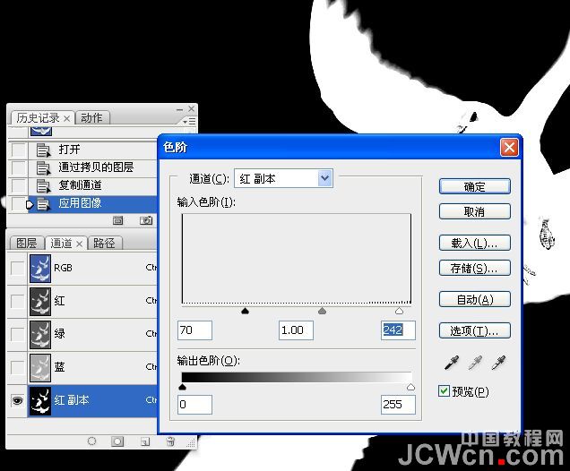Show the RGB channel visibility
Image resolution: width=570 pixels, height=471 pixels.
tap(17, 268)
